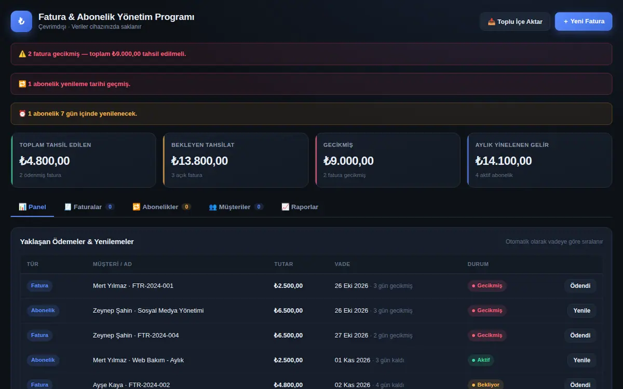The image size is (623, 389).
Task: Renew the Web Bakım - Aylık subscription
Action: click(581, 360)
